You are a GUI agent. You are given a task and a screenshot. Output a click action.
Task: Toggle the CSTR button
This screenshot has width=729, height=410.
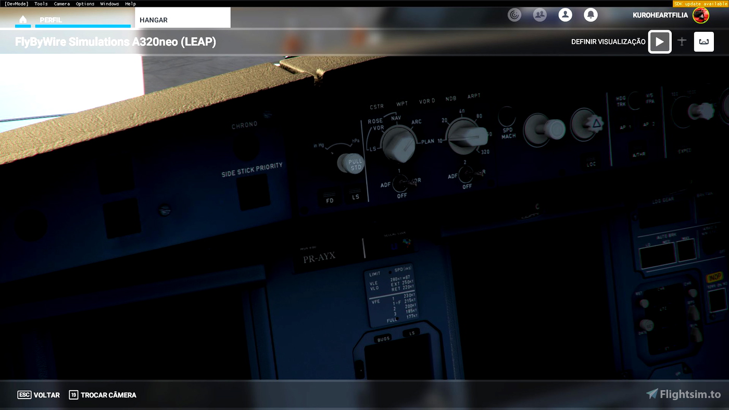tap(377, 106)
